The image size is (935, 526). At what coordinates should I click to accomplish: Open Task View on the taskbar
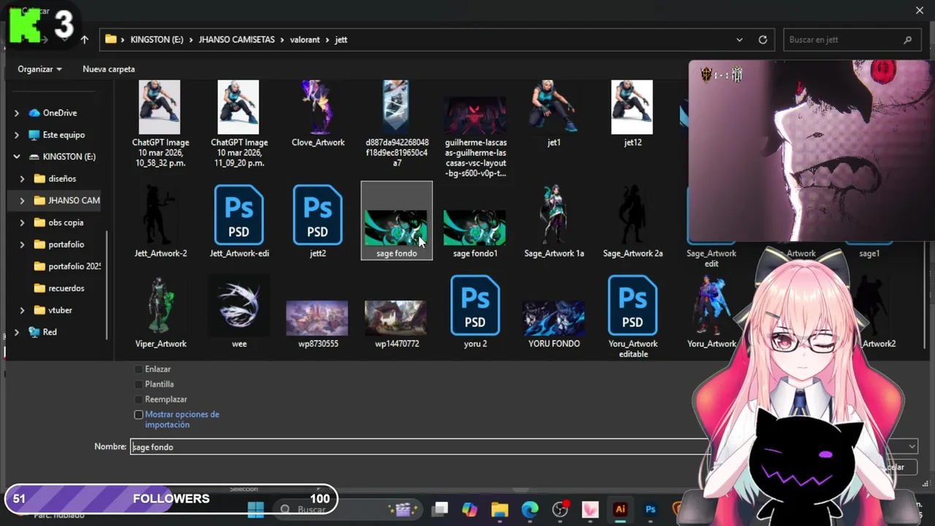point(439,509)
